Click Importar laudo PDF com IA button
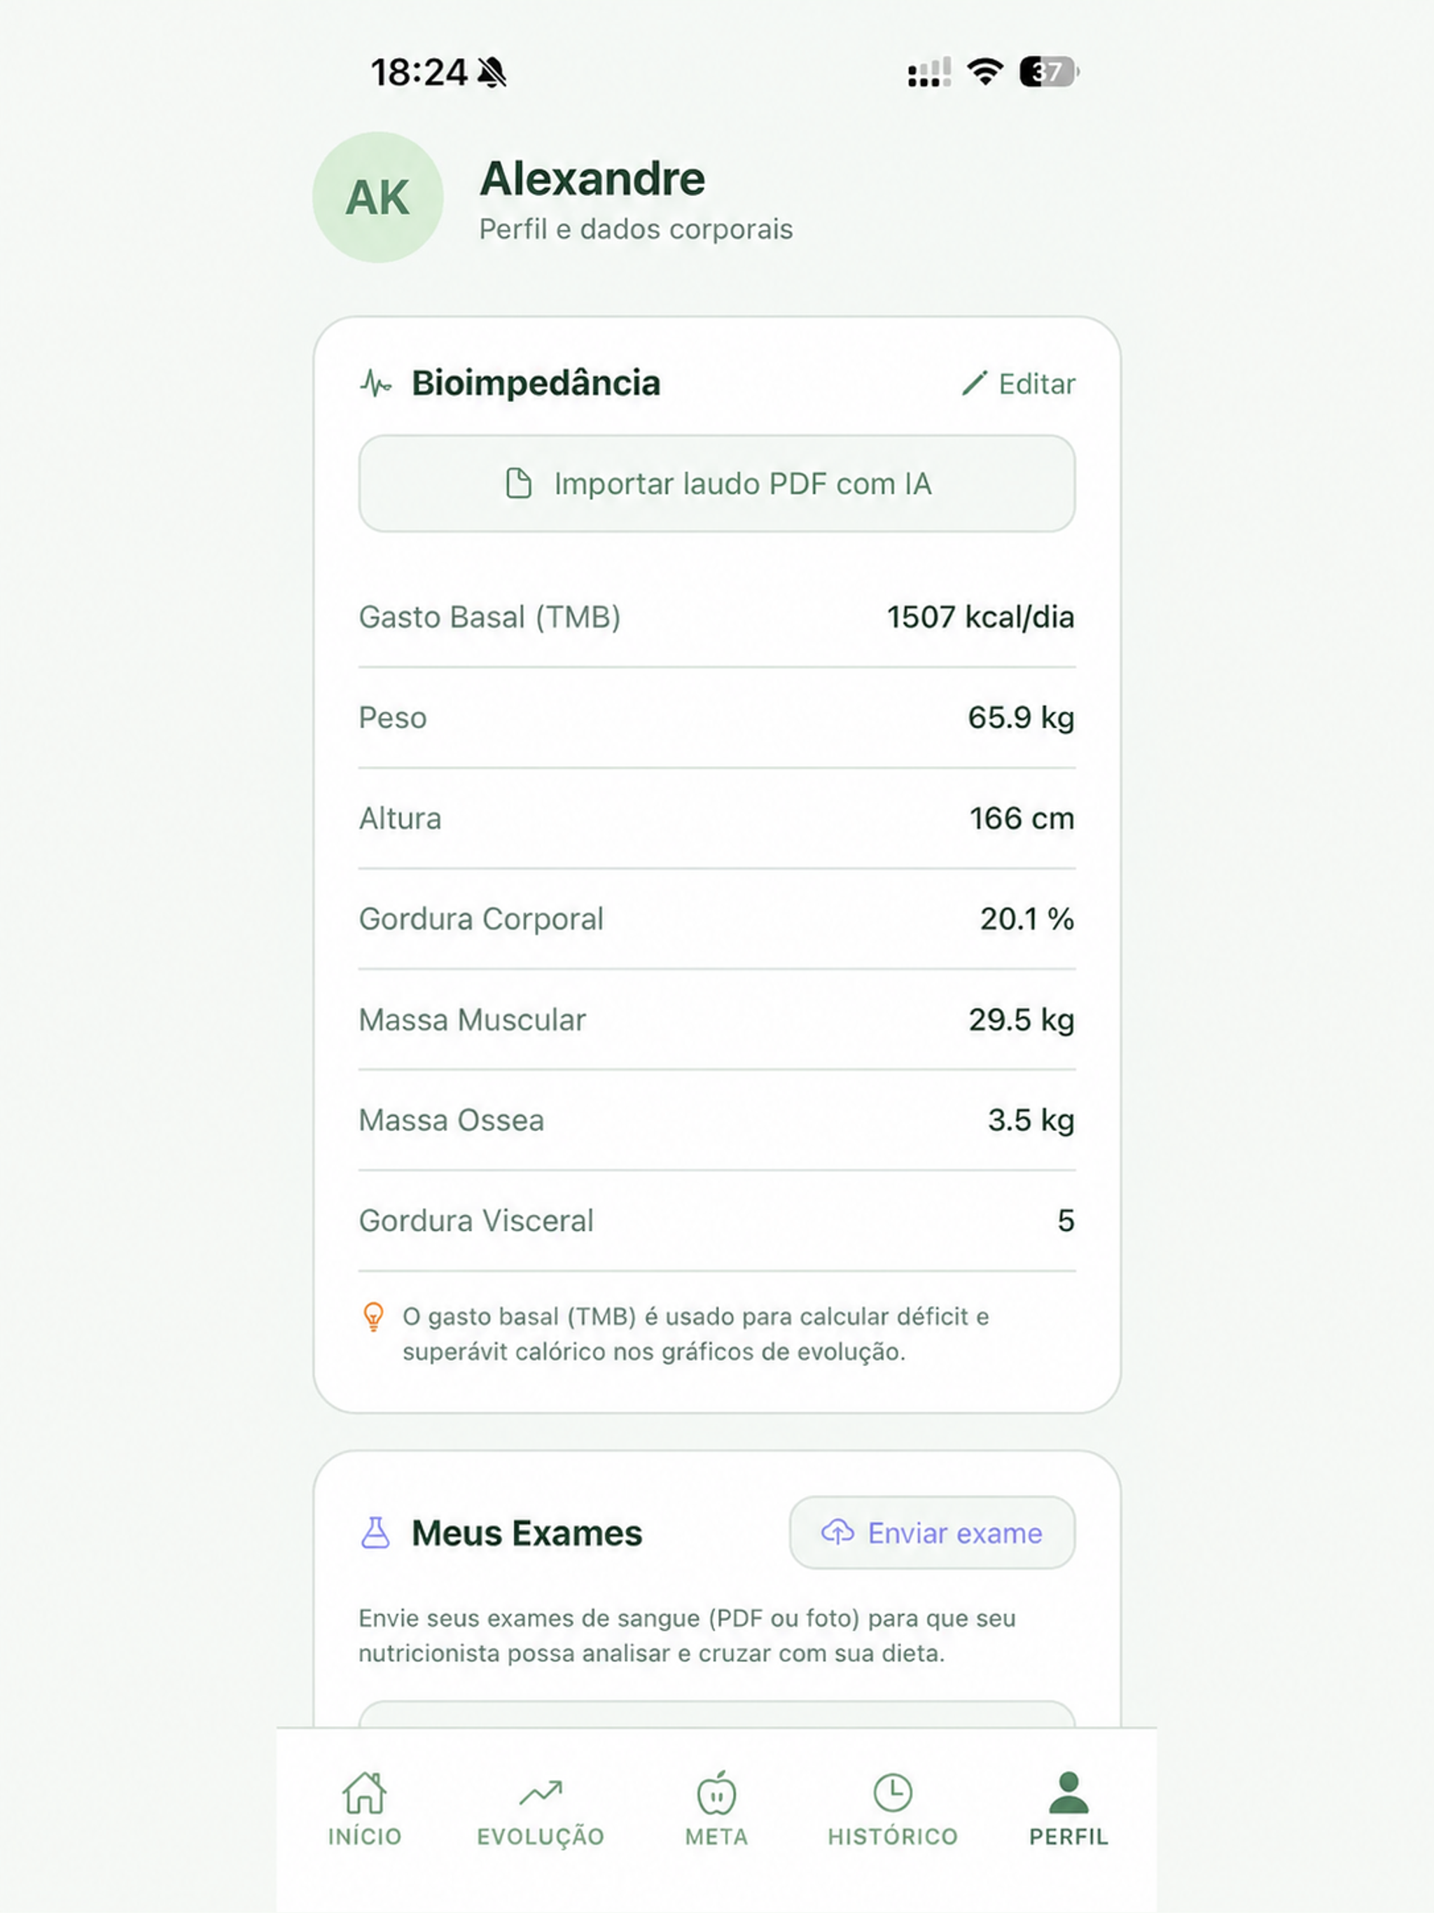The image size is (1434, 1913). pos(717,483)
